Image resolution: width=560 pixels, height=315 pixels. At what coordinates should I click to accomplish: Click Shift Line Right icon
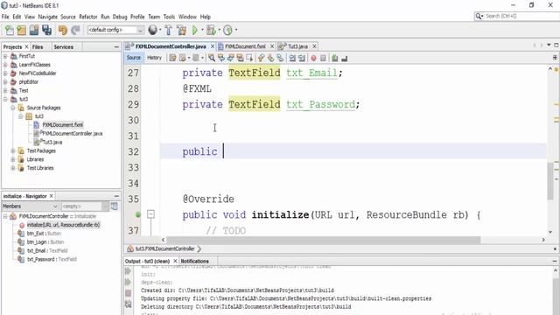click(x=302, y=58)
